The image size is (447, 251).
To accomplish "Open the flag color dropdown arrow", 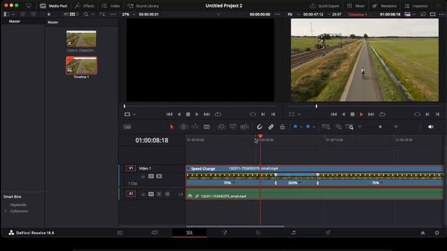I will (x=301, y=127).
